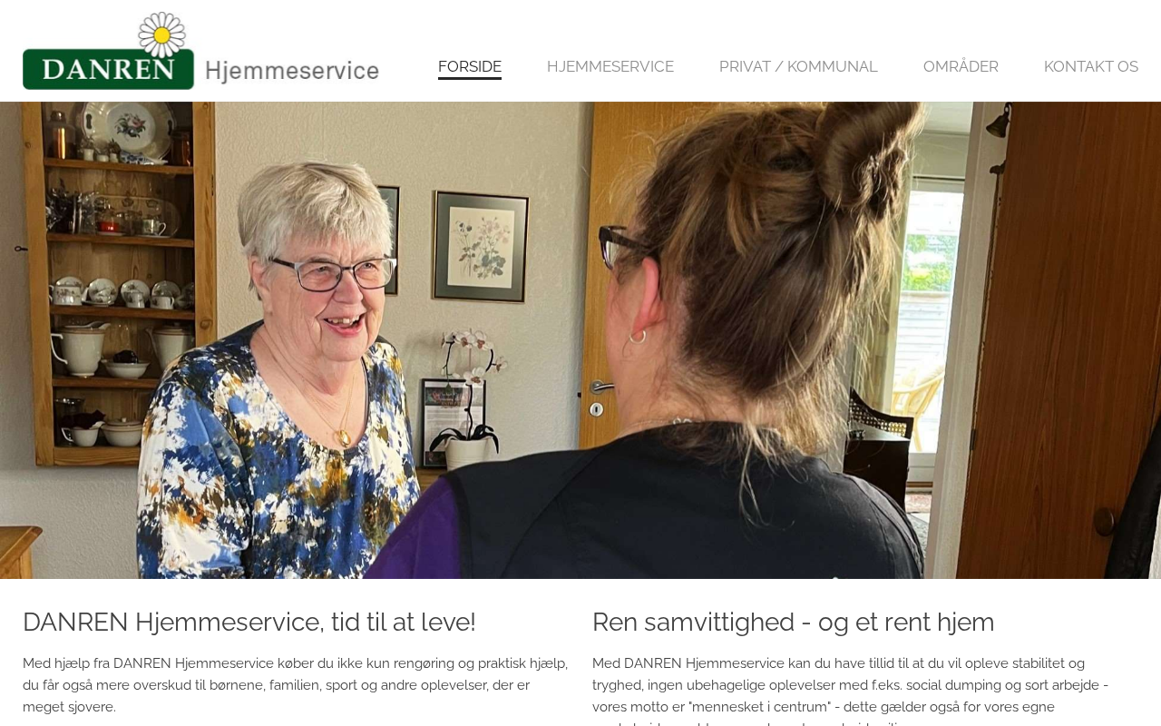Click the underline beneath the FORSIDE tab

point(470,79)
